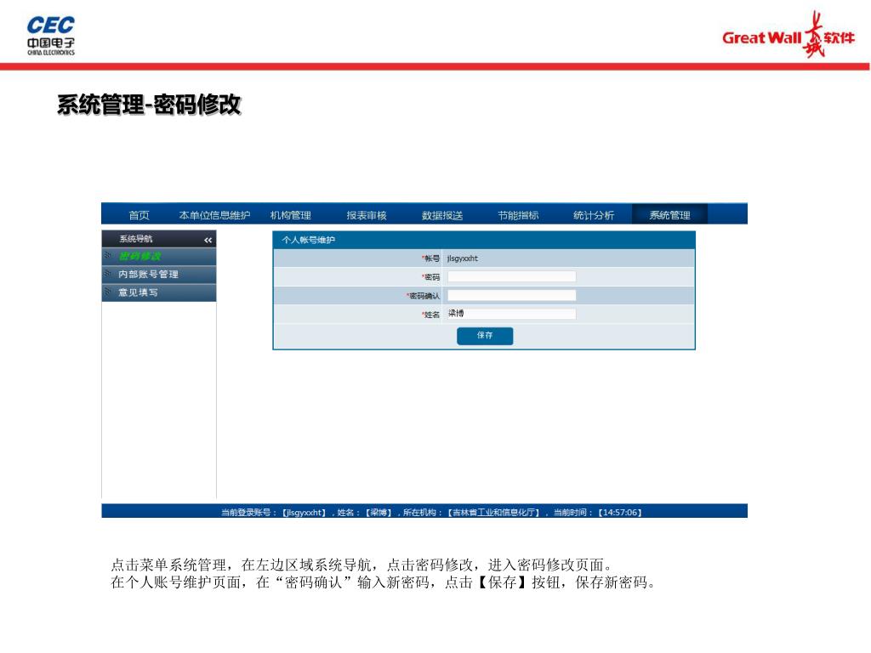Viewport: 871px width, 653px height.
Task: Click the 保存 button
Action: point(485,335)
